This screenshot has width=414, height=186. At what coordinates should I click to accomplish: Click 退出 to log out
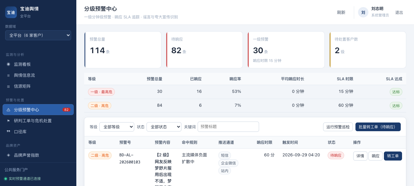(399, 12)
